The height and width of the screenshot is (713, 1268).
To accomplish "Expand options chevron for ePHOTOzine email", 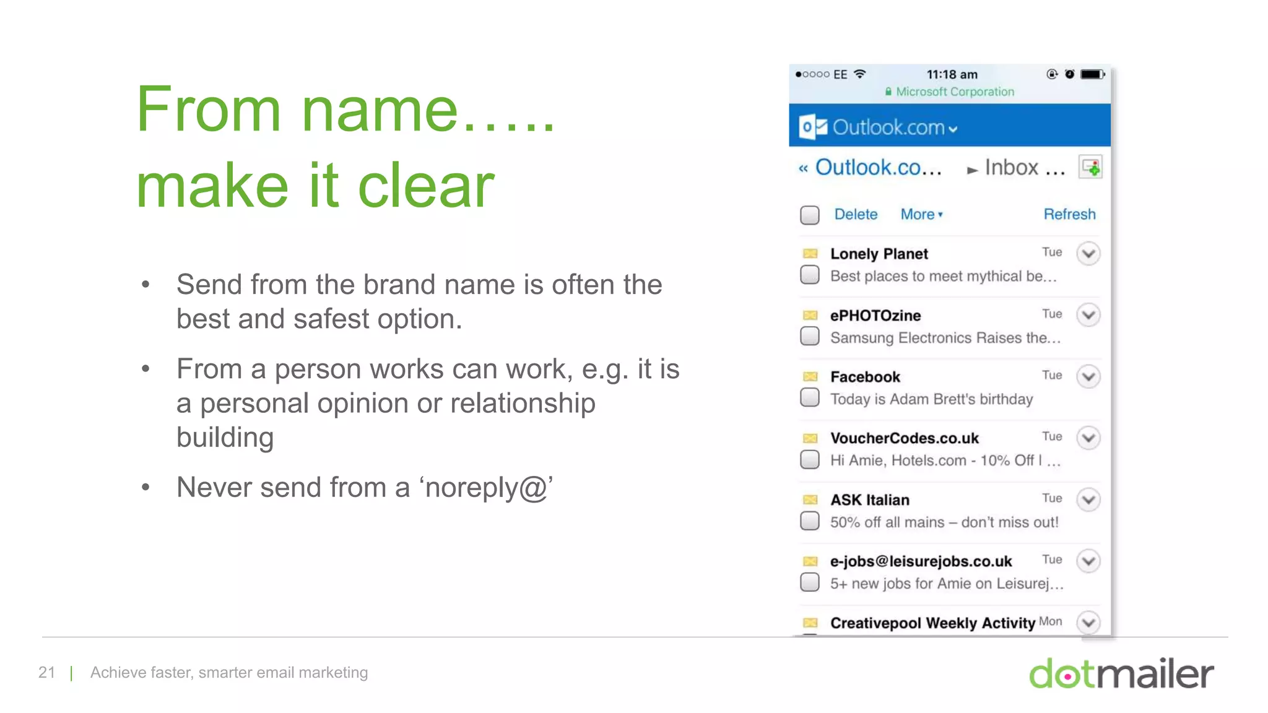I will tap(1088, 315).
